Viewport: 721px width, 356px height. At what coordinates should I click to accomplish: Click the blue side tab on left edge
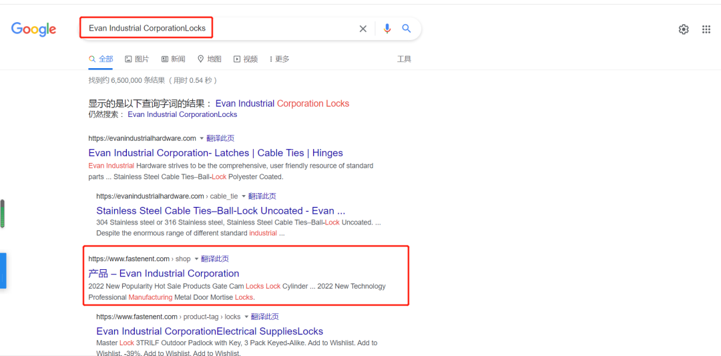[x=3, y=271]
